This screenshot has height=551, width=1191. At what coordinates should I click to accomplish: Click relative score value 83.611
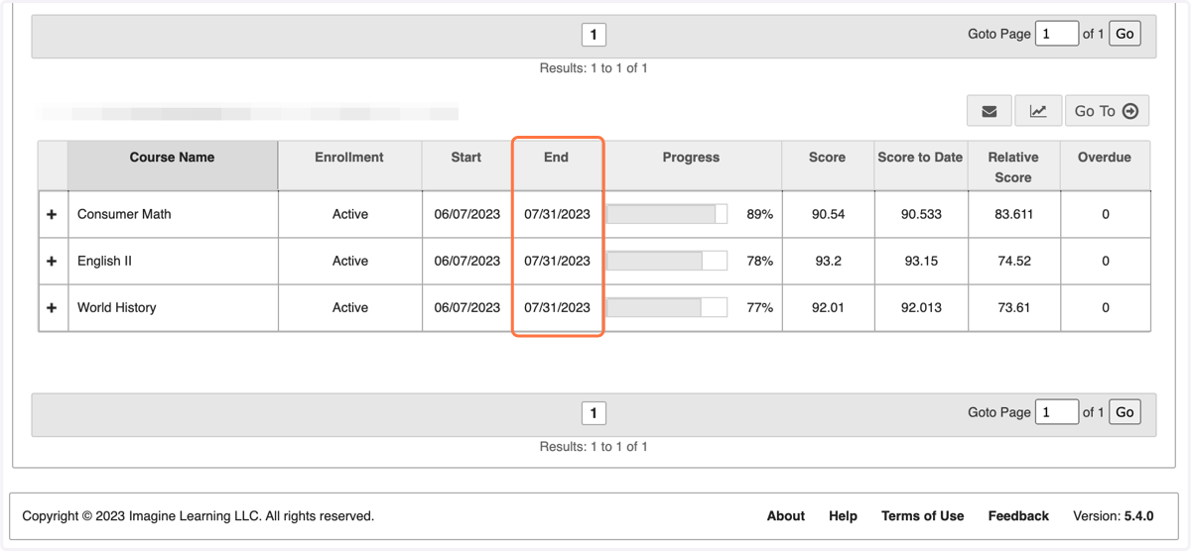(1013, 214)
